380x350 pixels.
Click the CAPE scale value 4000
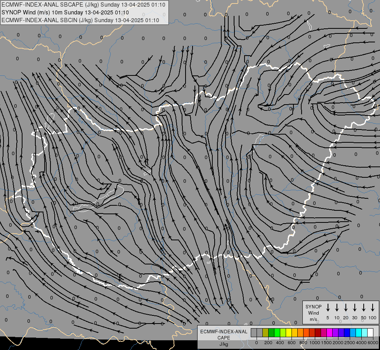point(361,343)
